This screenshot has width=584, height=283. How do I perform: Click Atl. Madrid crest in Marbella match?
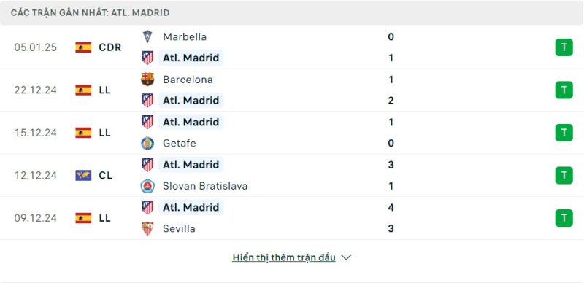click(147, 58)
